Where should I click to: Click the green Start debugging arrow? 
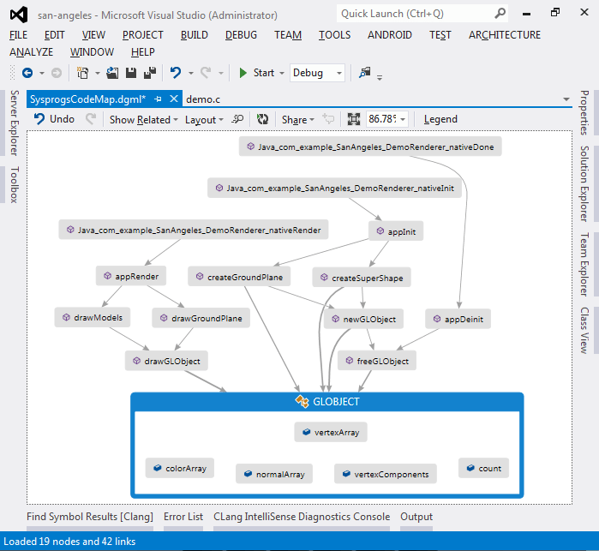pos(243,73)
